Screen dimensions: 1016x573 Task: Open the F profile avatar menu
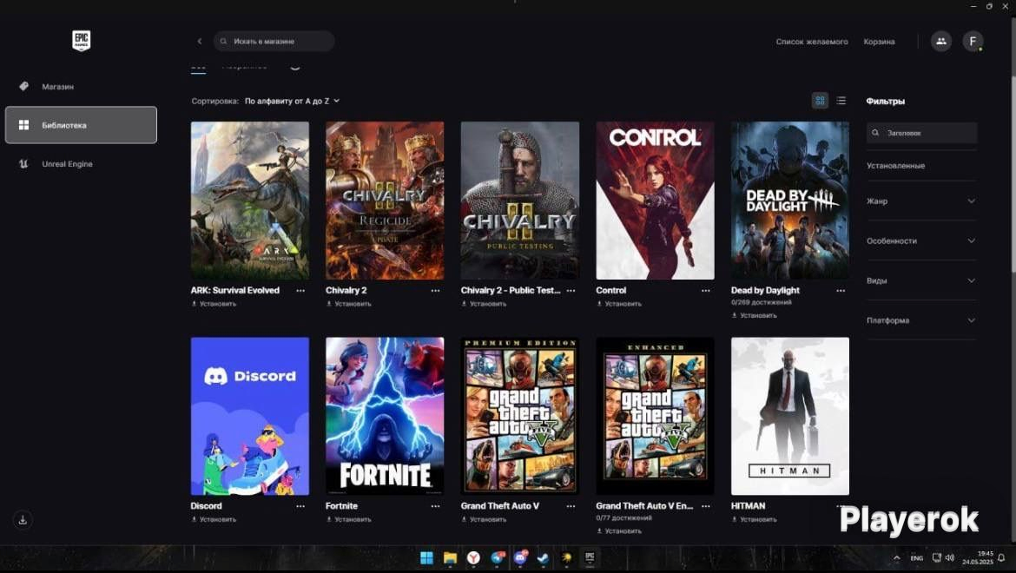pos(973,42)
